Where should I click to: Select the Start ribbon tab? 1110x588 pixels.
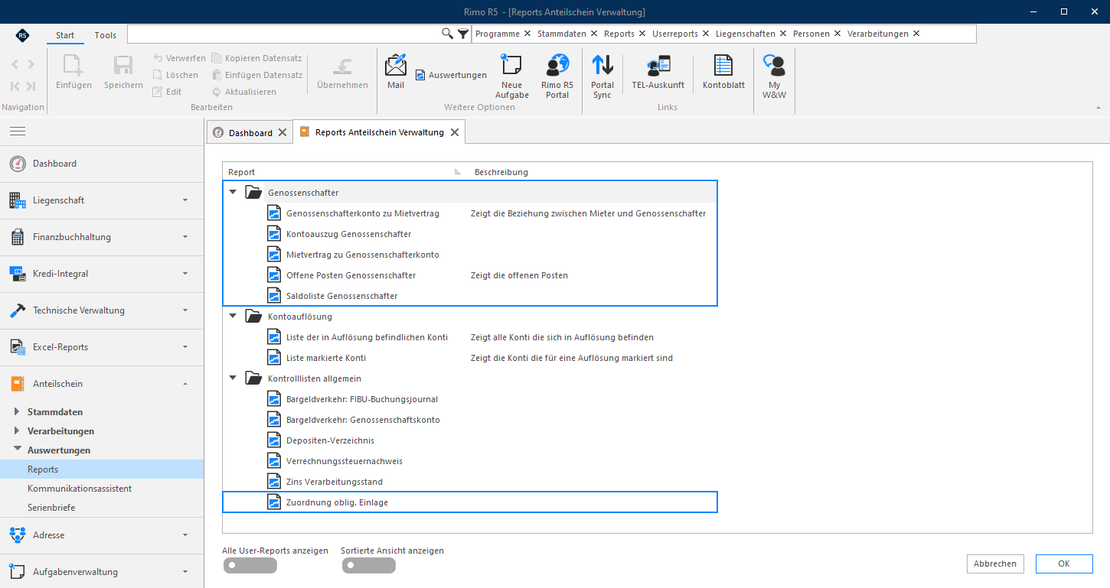(65, 35)
